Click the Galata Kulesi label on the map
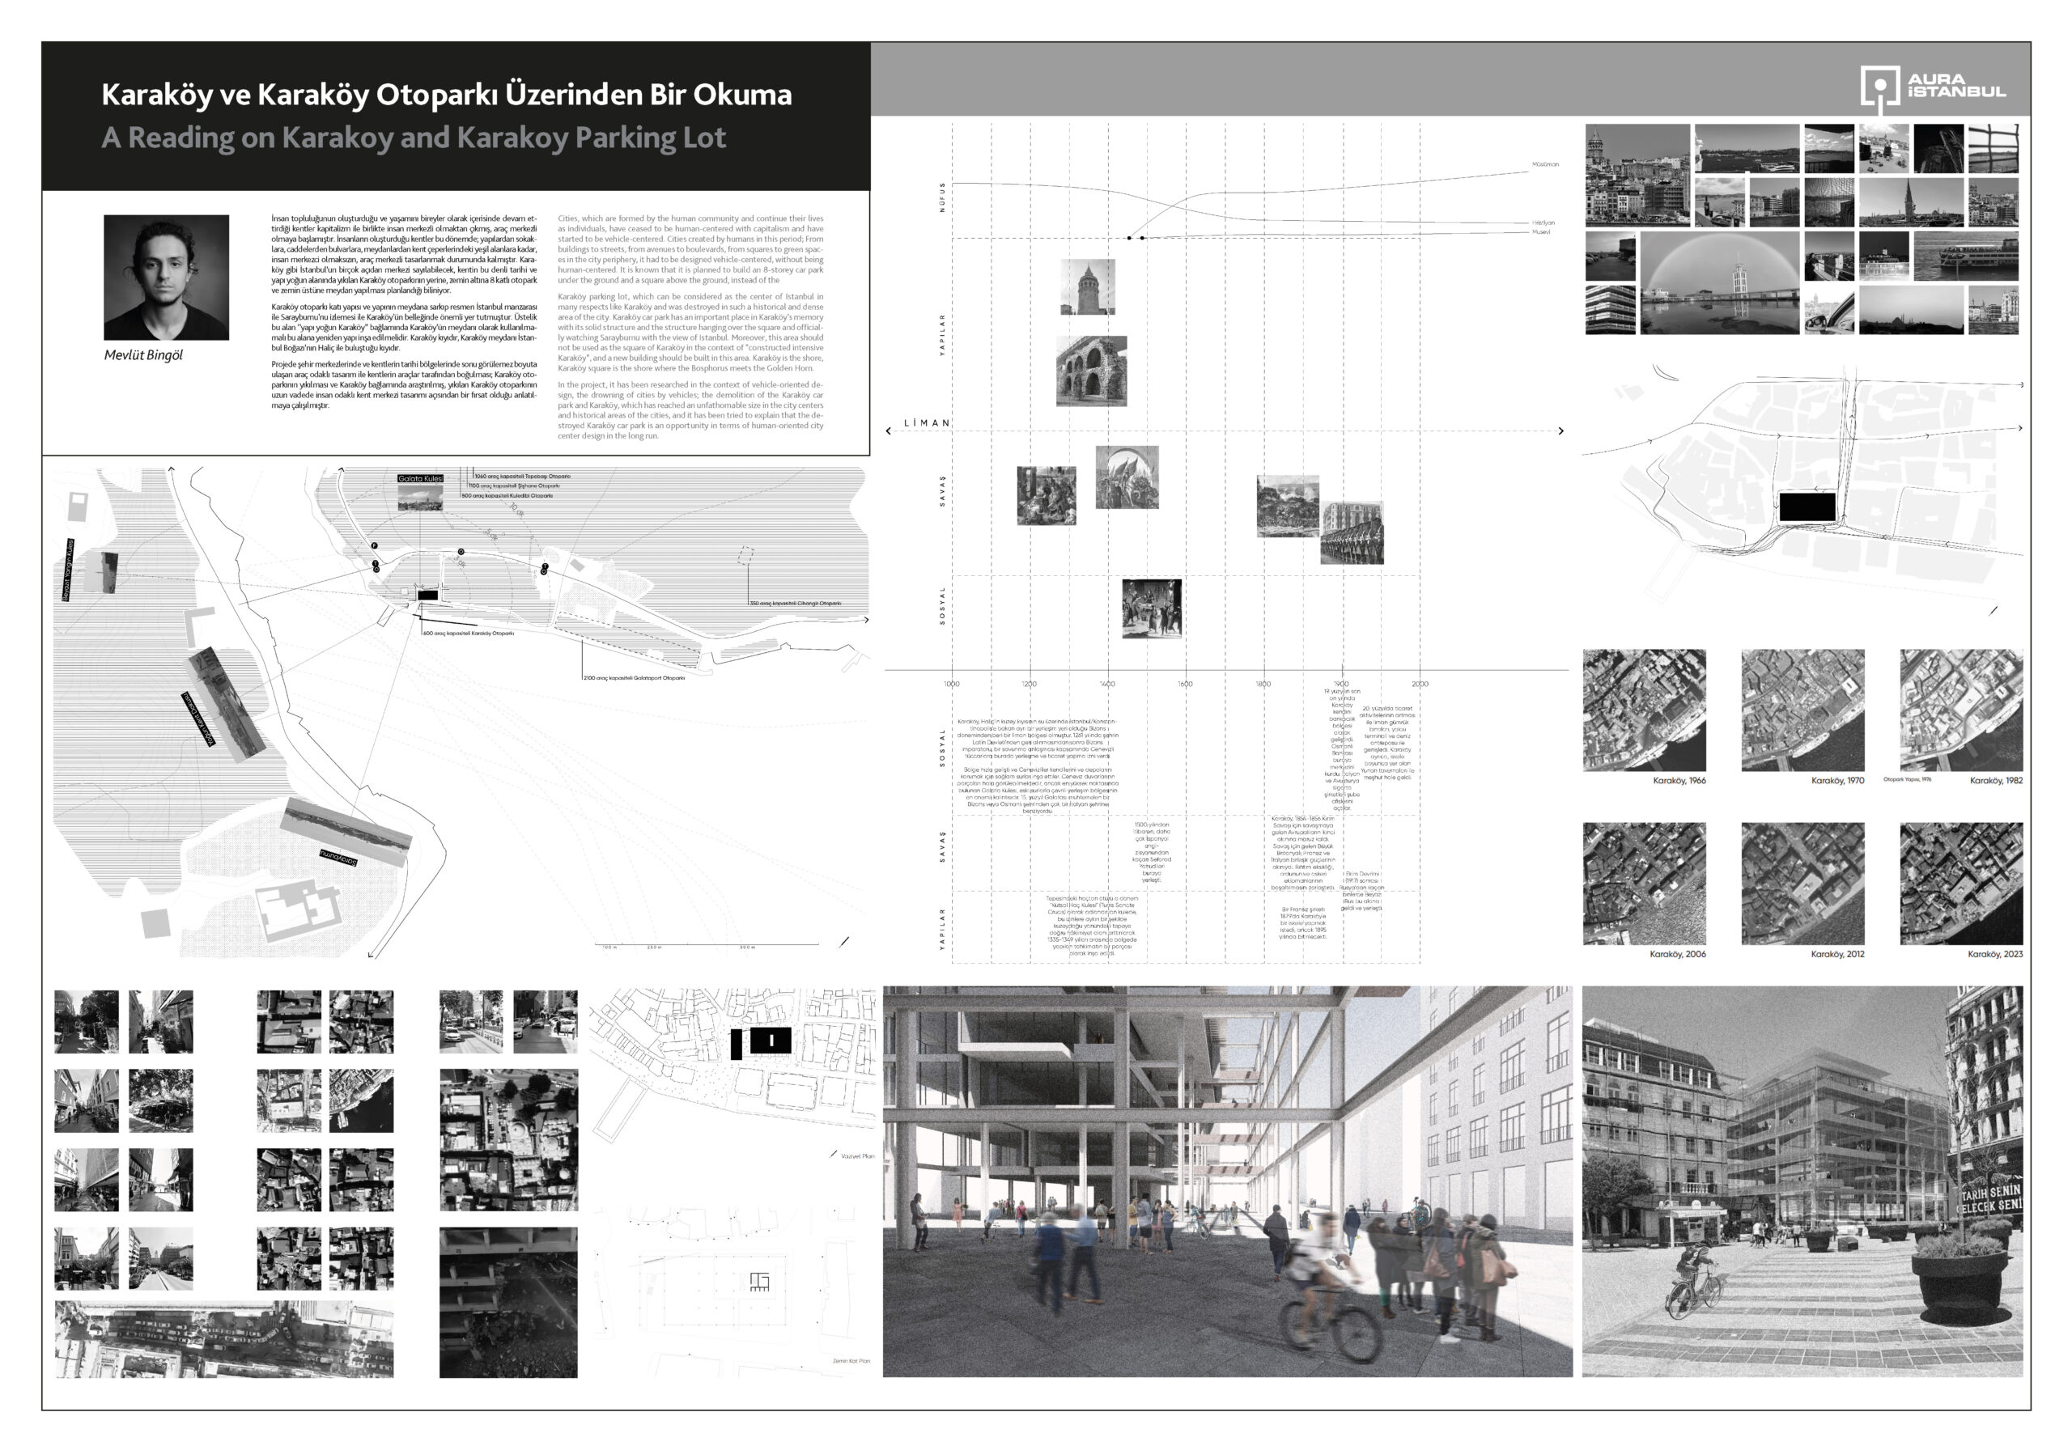The width and height of the screenshot is (2072, 1450). click(421, 478)
